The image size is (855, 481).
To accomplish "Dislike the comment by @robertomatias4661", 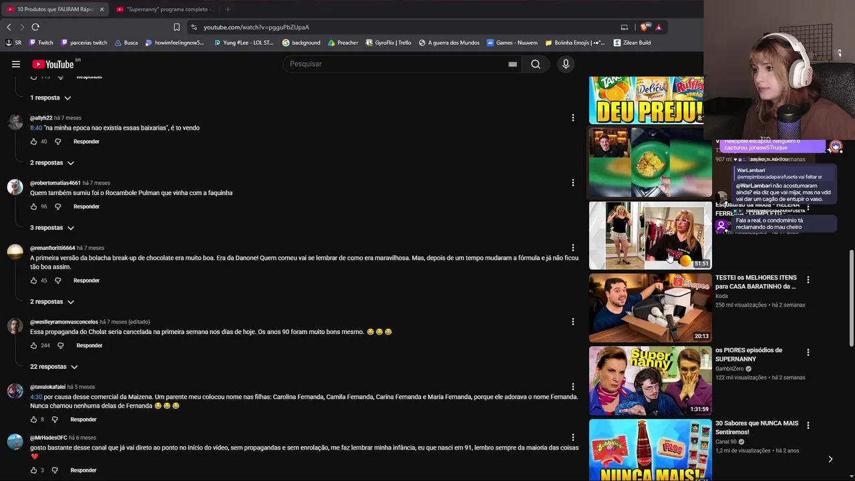I will click(58, 206).
